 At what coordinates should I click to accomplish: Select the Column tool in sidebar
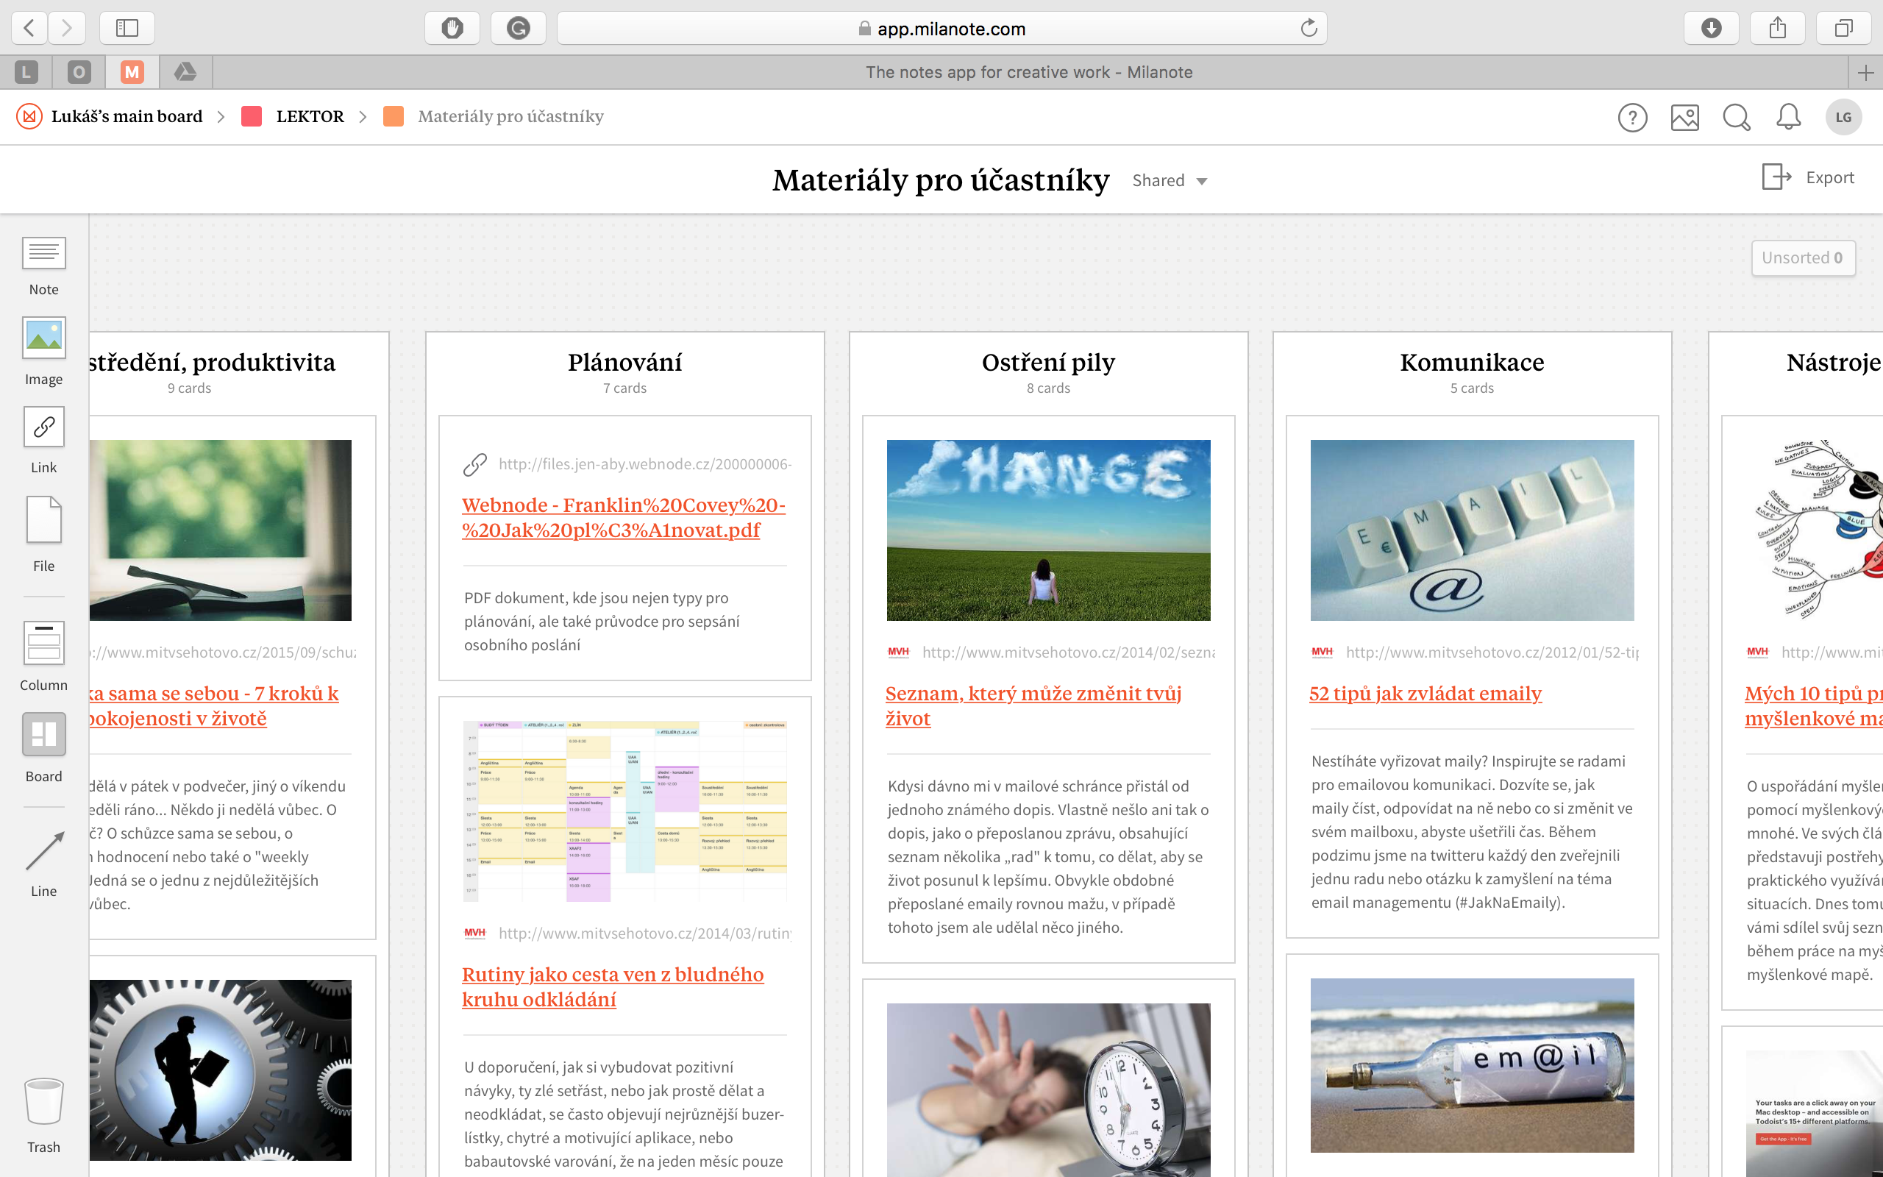click(x=43, y=644)
